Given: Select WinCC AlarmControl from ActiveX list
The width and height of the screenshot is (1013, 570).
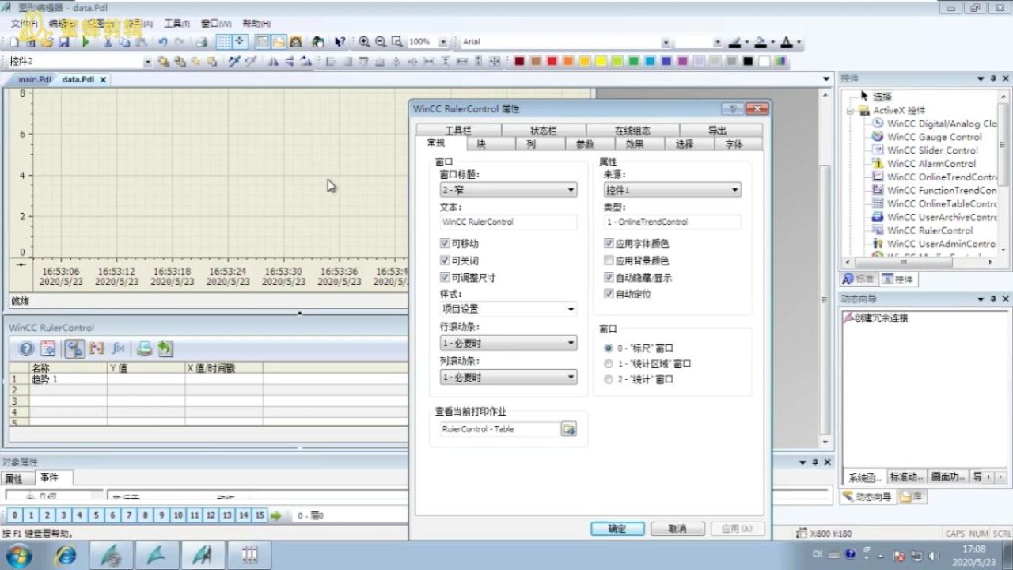Looking at the screenshot, I should [x=931, y=164].
